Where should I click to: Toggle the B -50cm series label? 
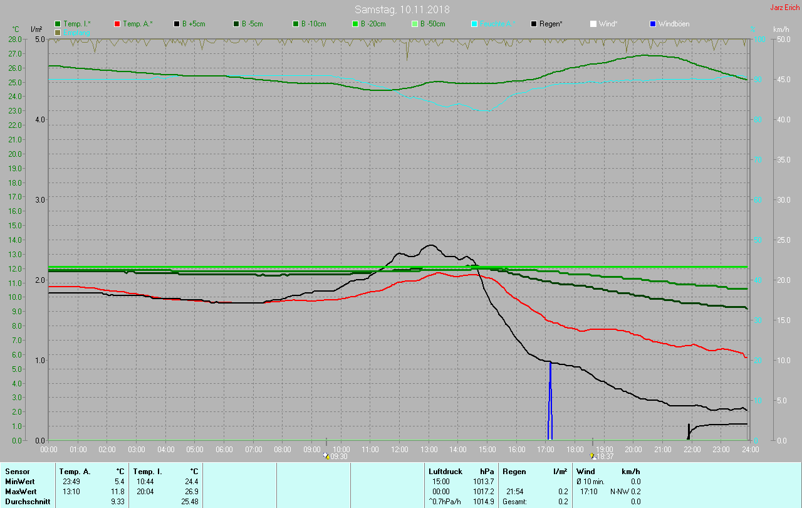point(432,24)
